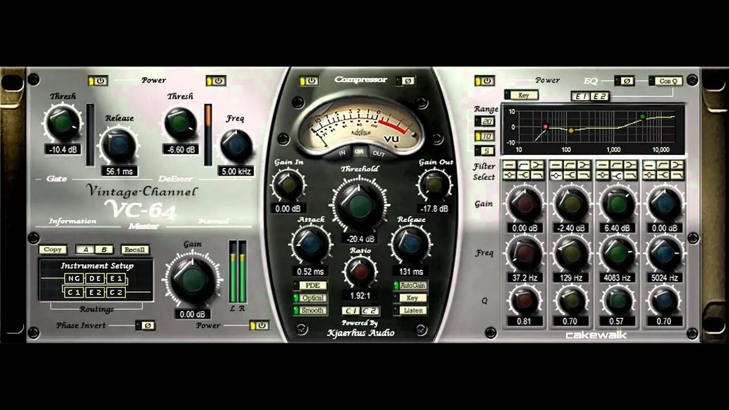Open the Manual link
This screenshot has width=729, height=410.
214,221
